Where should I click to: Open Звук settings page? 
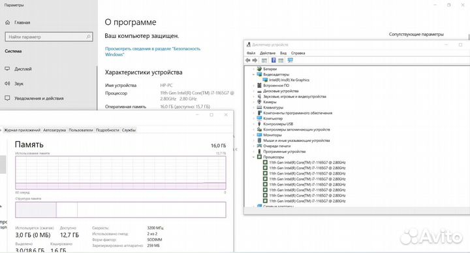pyautogui.click(x=19, y=84)
